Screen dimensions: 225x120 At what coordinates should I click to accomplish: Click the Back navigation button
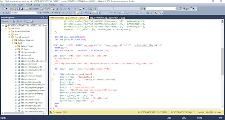[x=130, y=13]
